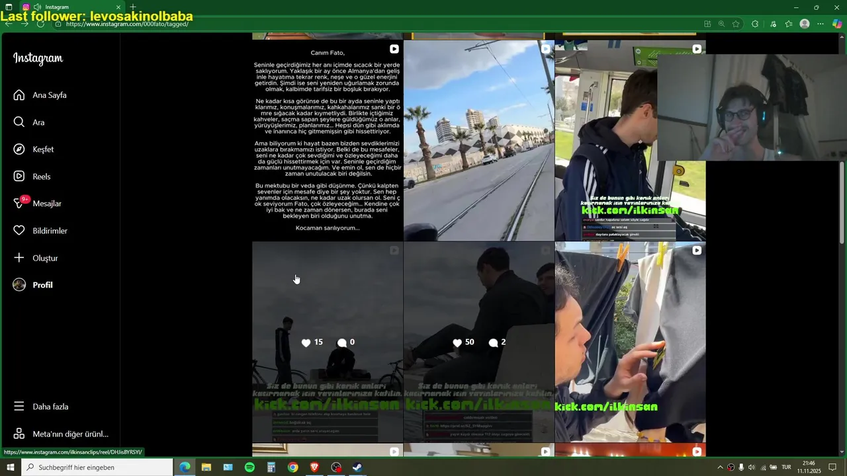Open the Windows Start menu
This screenshot has width=847, height=476.
click(10, 467)
